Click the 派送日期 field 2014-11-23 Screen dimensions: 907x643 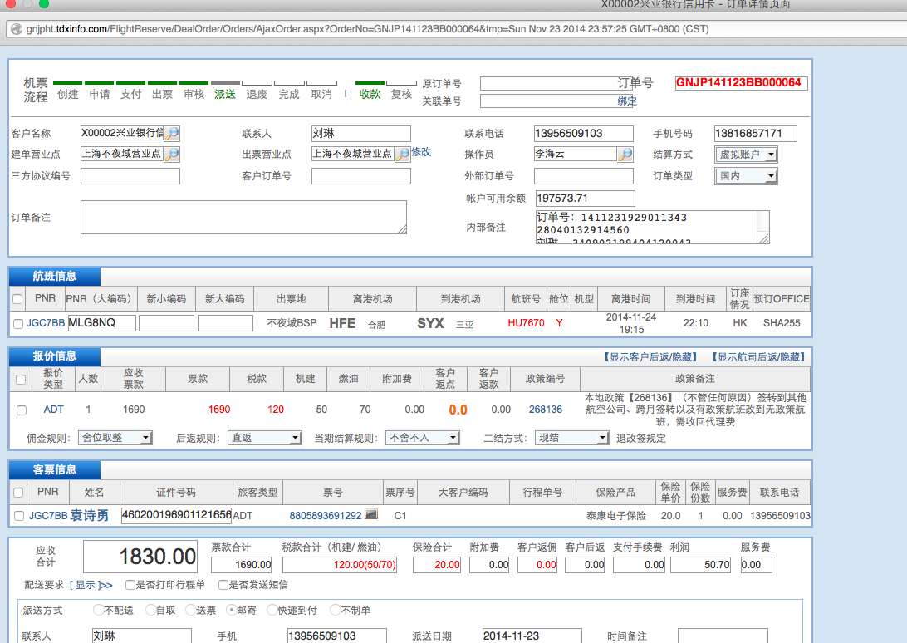click(x=532, y=636)
